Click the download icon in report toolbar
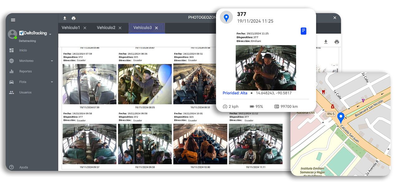 326,42
